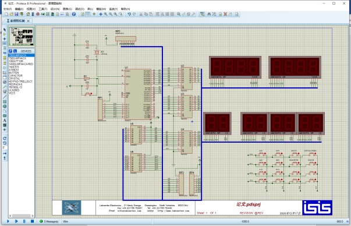Image resolution: width=351 pixels, height=226 pixels.
Task: Click the stop simulation button
Action: pyautogui.click(x=32, y=221)
